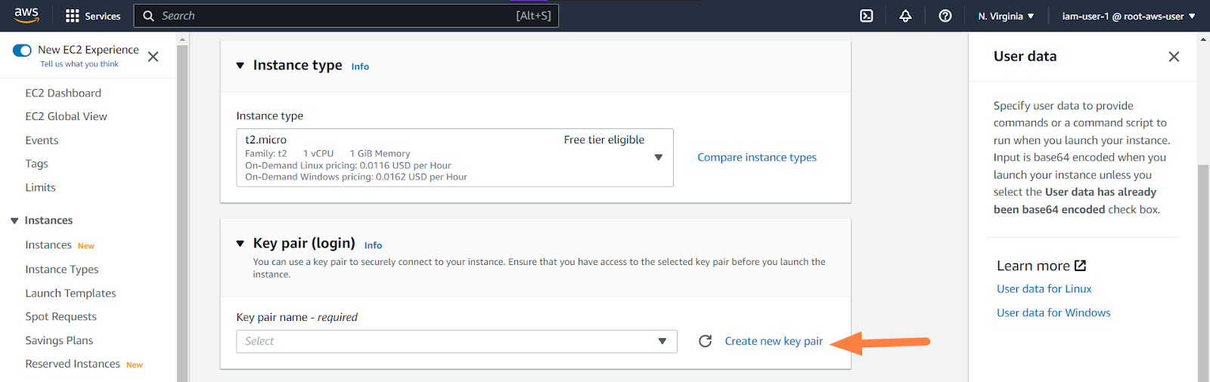Go to Spot Requests
The image size is (1210, 382).
[60, 316]
